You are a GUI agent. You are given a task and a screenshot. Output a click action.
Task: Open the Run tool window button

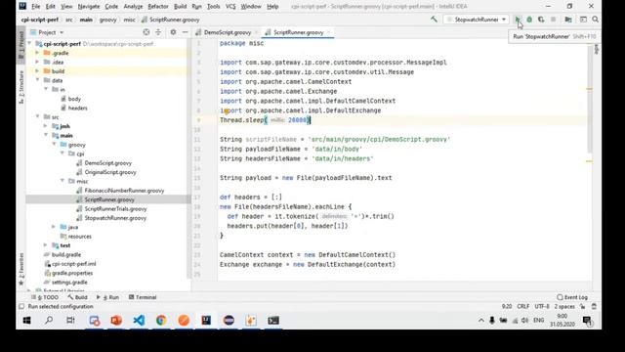107,297
